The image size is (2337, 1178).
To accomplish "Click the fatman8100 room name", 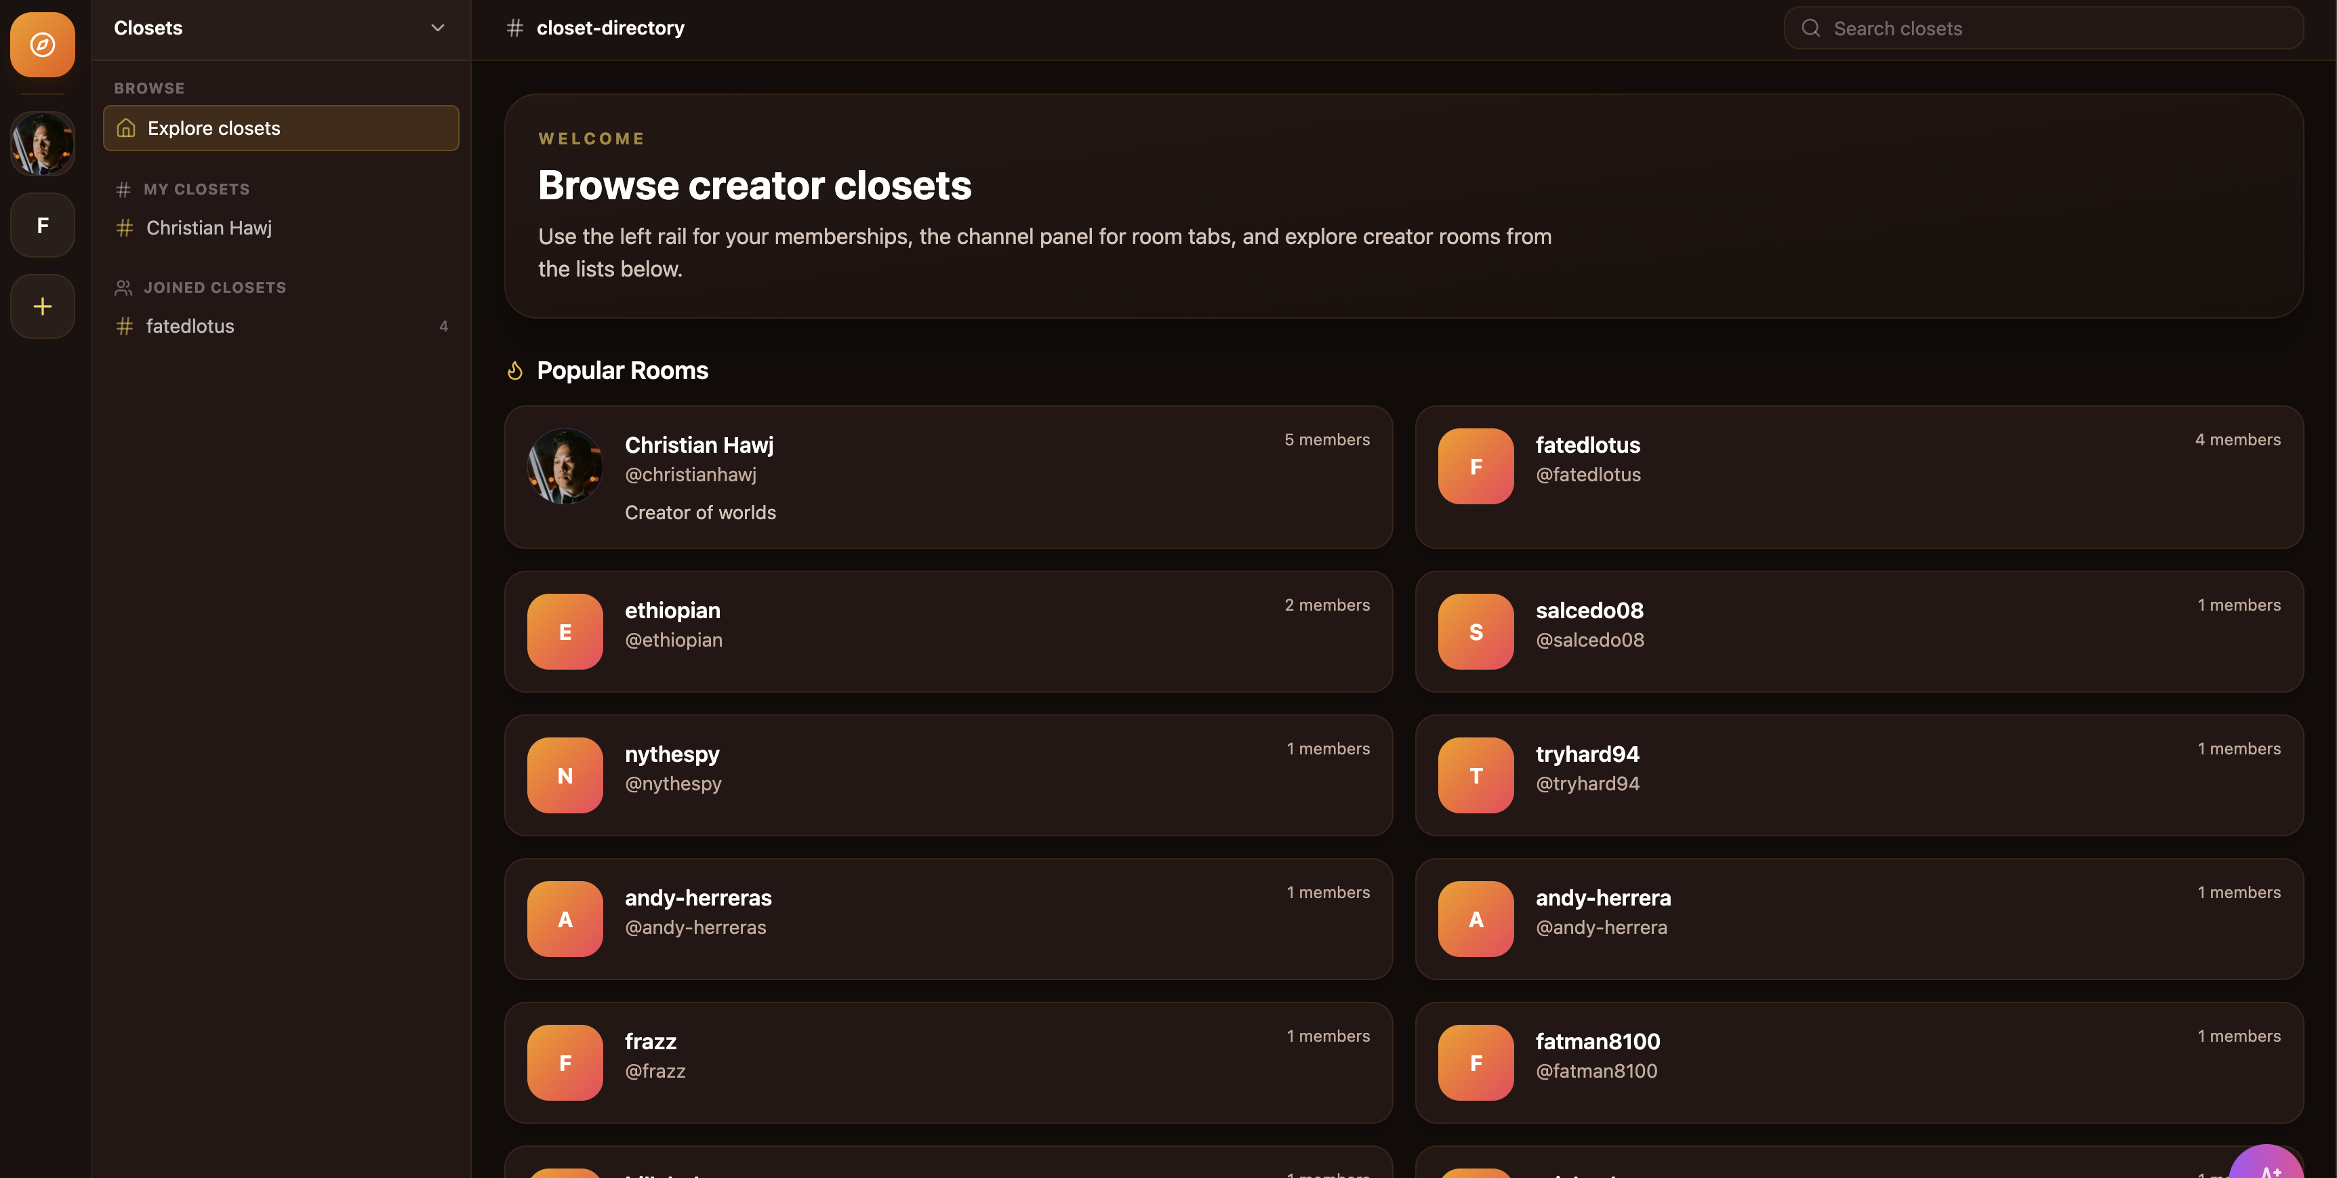I will [1598, 1042].
